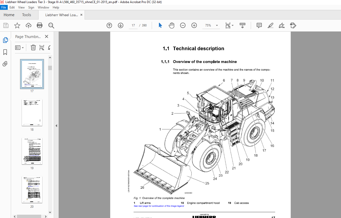Open the Sign menu

pos(31,7)
